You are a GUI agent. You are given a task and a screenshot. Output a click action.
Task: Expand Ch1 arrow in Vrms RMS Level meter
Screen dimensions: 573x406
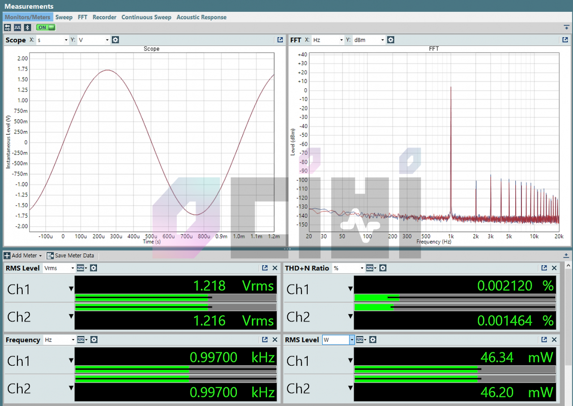(x=71, y=289)
